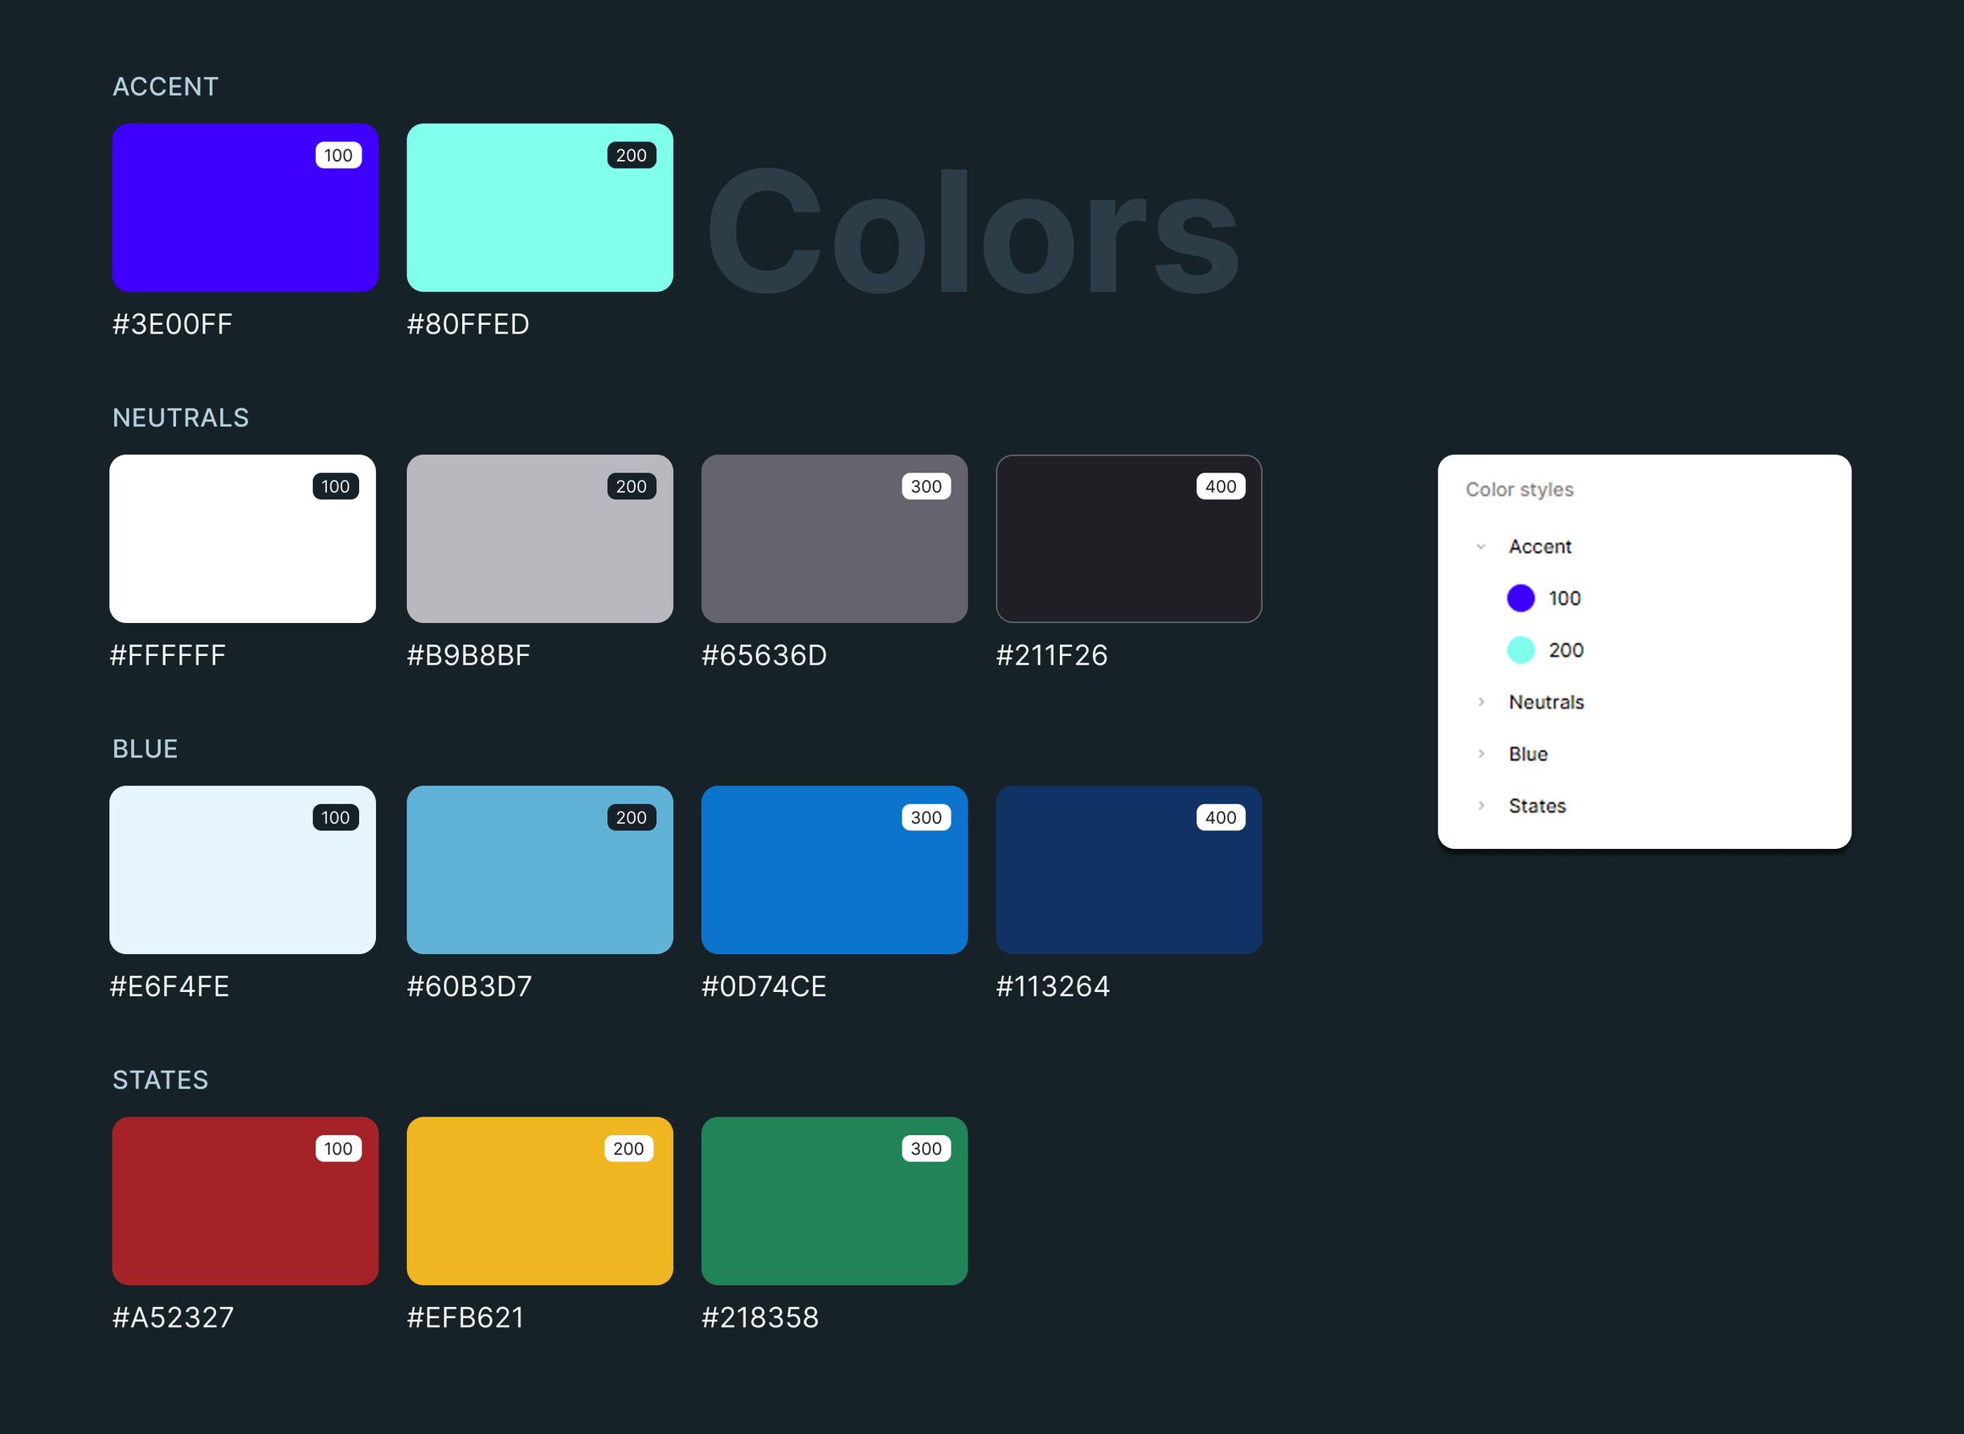Click the Color styles panel title
This screenshot has height=1434, width=1964.
1519,489
